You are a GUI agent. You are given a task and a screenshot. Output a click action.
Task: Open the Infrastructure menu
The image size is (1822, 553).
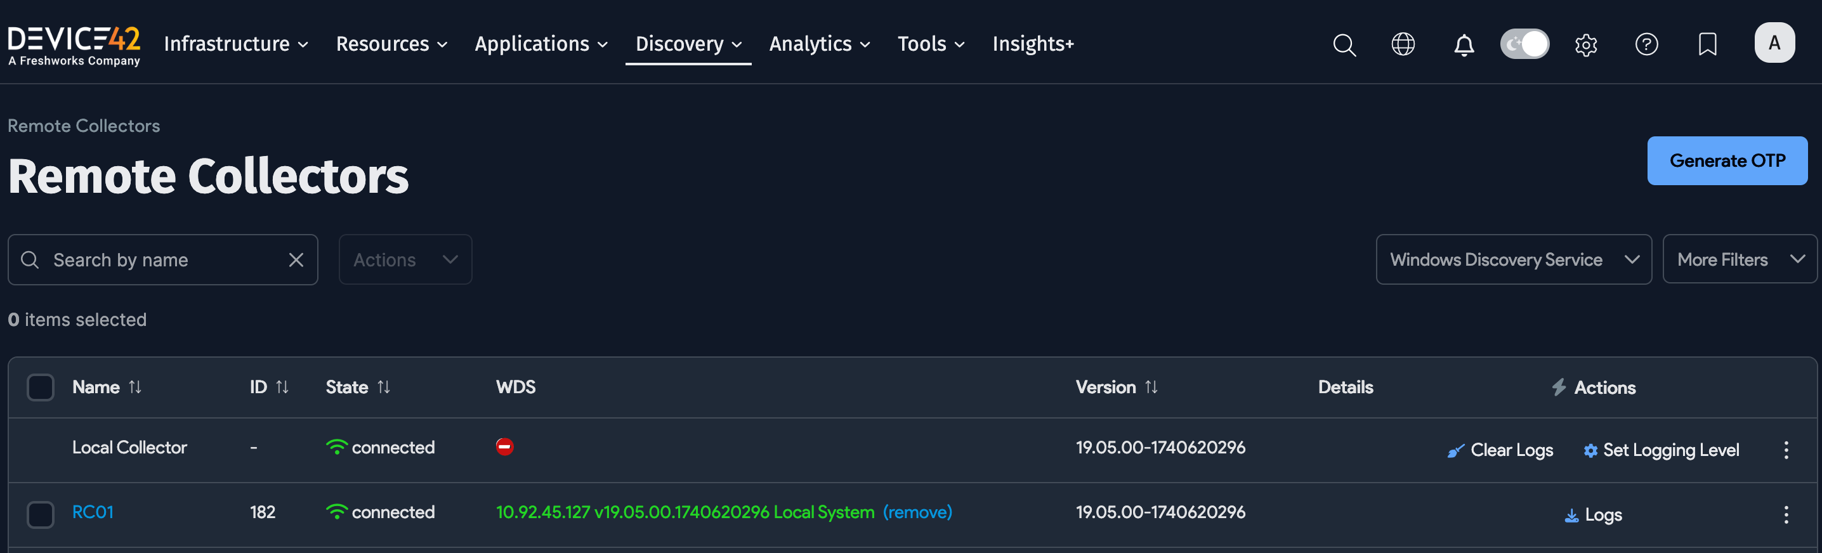235,44
